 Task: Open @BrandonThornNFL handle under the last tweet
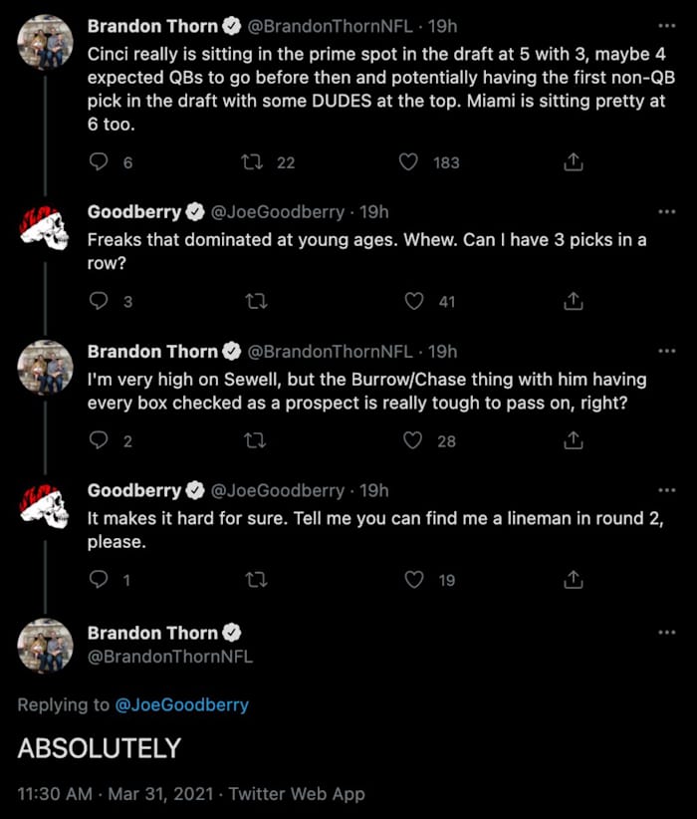click(170, 657)
